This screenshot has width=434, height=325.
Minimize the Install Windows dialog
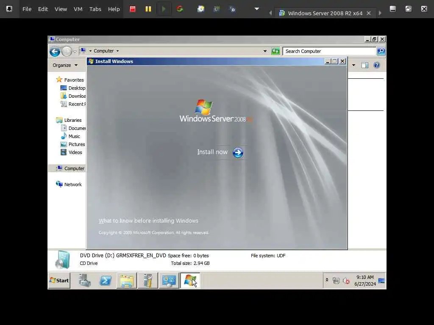click(x=328, y=61)
